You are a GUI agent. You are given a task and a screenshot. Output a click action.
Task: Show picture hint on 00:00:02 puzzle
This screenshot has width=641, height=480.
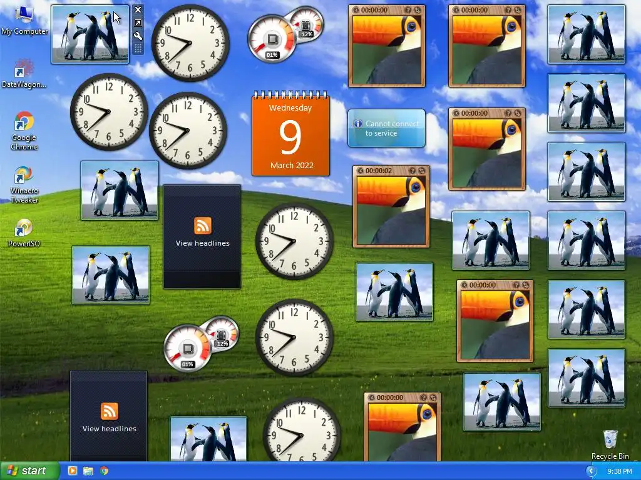pyautogui.click(x=413, y=171)
